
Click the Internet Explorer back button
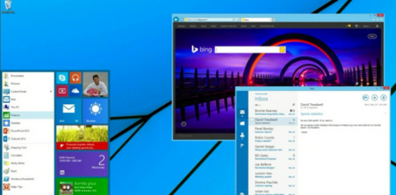176,19
